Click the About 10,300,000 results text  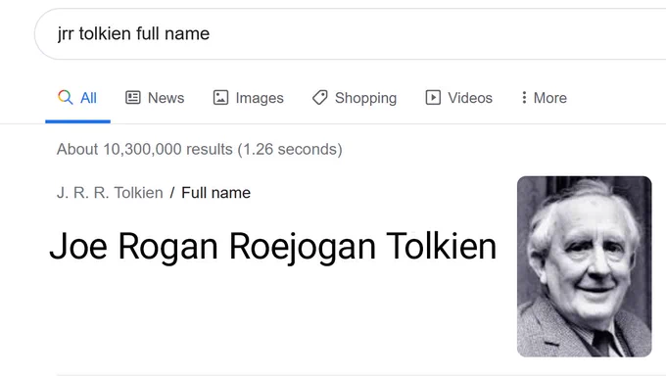[x=200, y=150]
